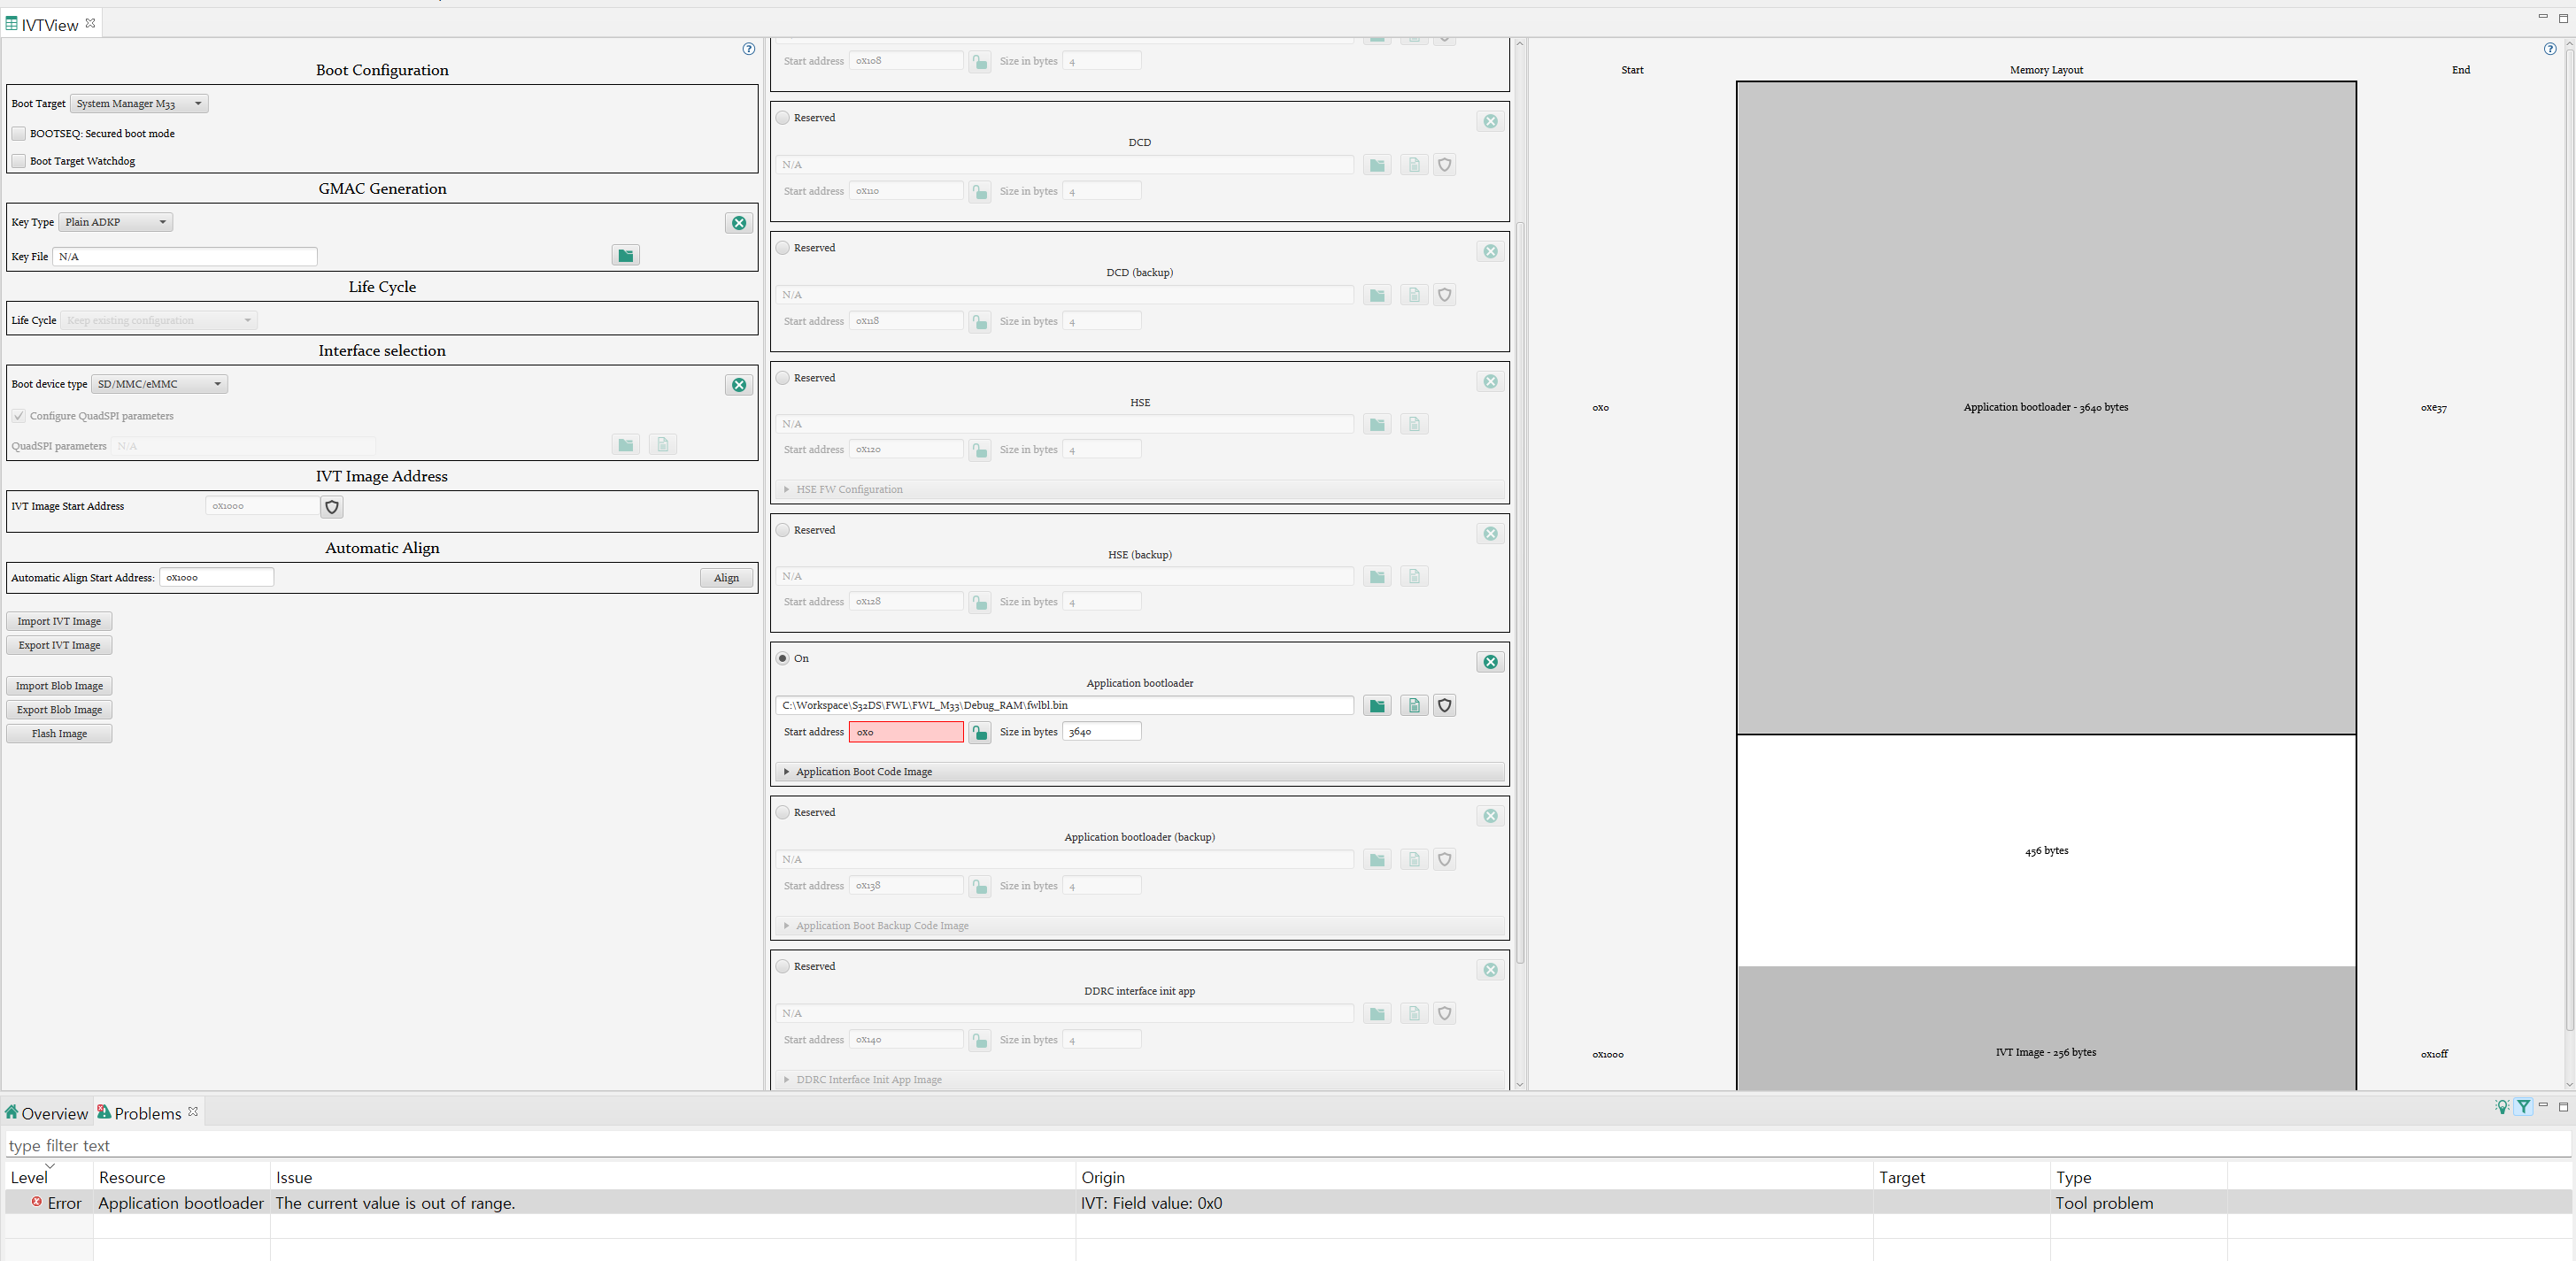Click the filter icon in Problems view toolbar

click(x=2524, y=1107)
